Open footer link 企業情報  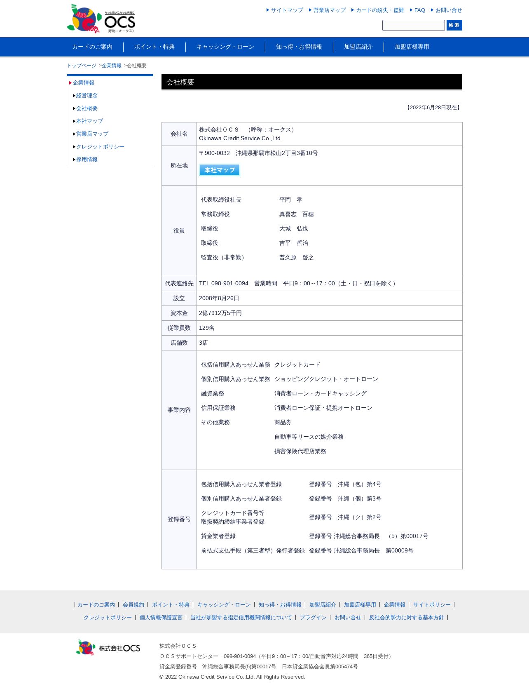(x=395, y=605)
